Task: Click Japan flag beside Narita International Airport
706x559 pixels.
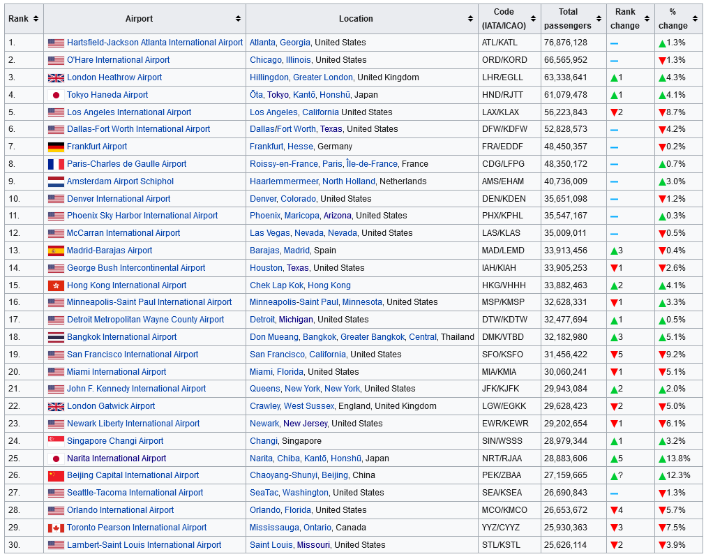Action: (x=56, y=459)
